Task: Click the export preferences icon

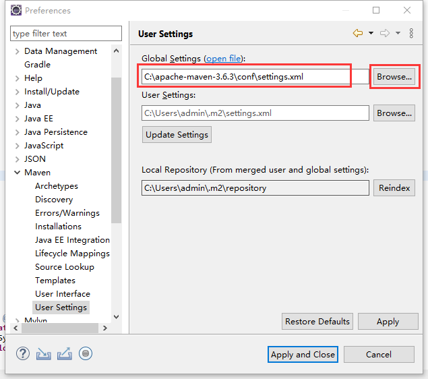Action: click(65, 353)
